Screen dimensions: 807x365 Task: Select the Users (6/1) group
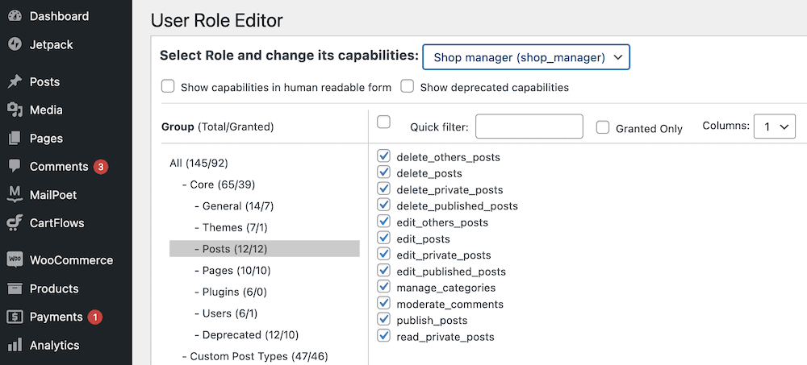(226, 313)
